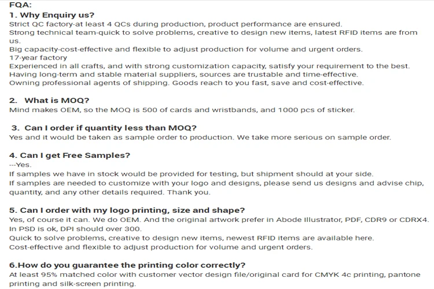
Task: Click the "Owning professional agents" line
Action: (x=186, y=83)
